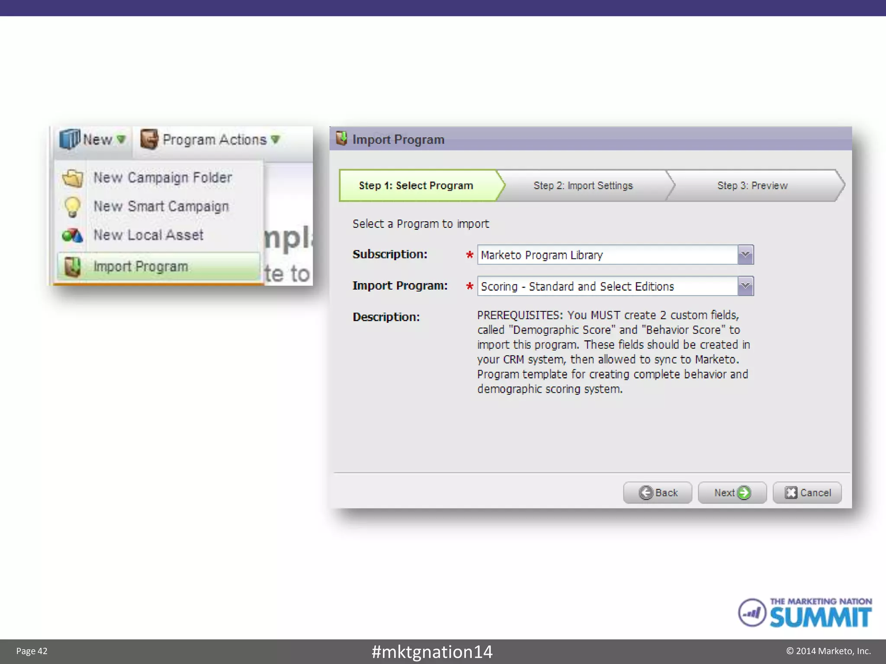This screenshot has width=886, height=664.
Task: Click the Import Program dialog title text
Action: point(398,140)
